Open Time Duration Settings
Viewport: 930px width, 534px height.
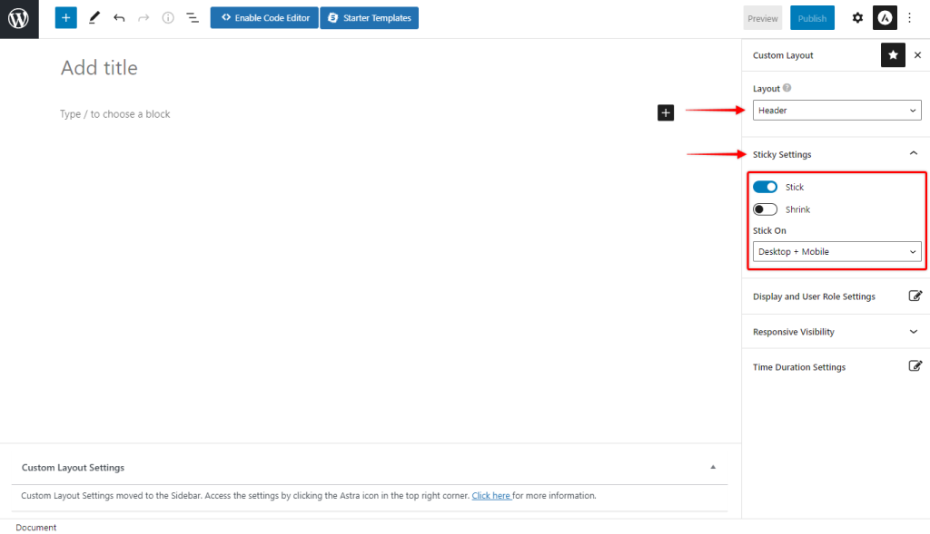[915, 367]
